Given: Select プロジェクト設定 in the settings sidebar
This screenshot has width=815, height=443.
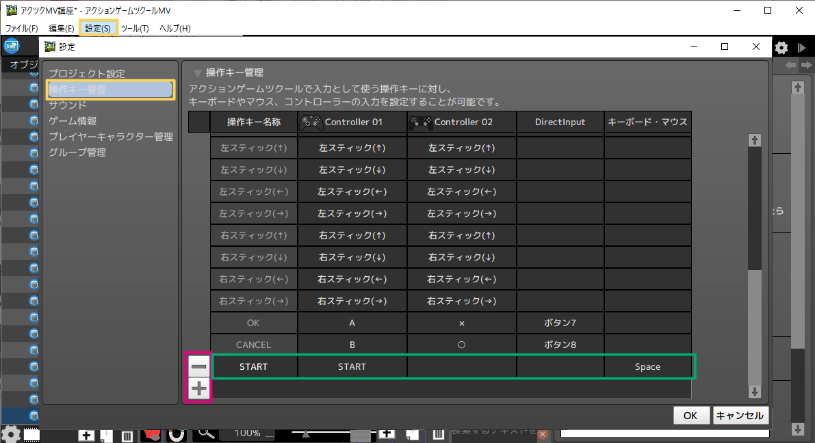Looking at the screenshot, I should pos(87,73).
